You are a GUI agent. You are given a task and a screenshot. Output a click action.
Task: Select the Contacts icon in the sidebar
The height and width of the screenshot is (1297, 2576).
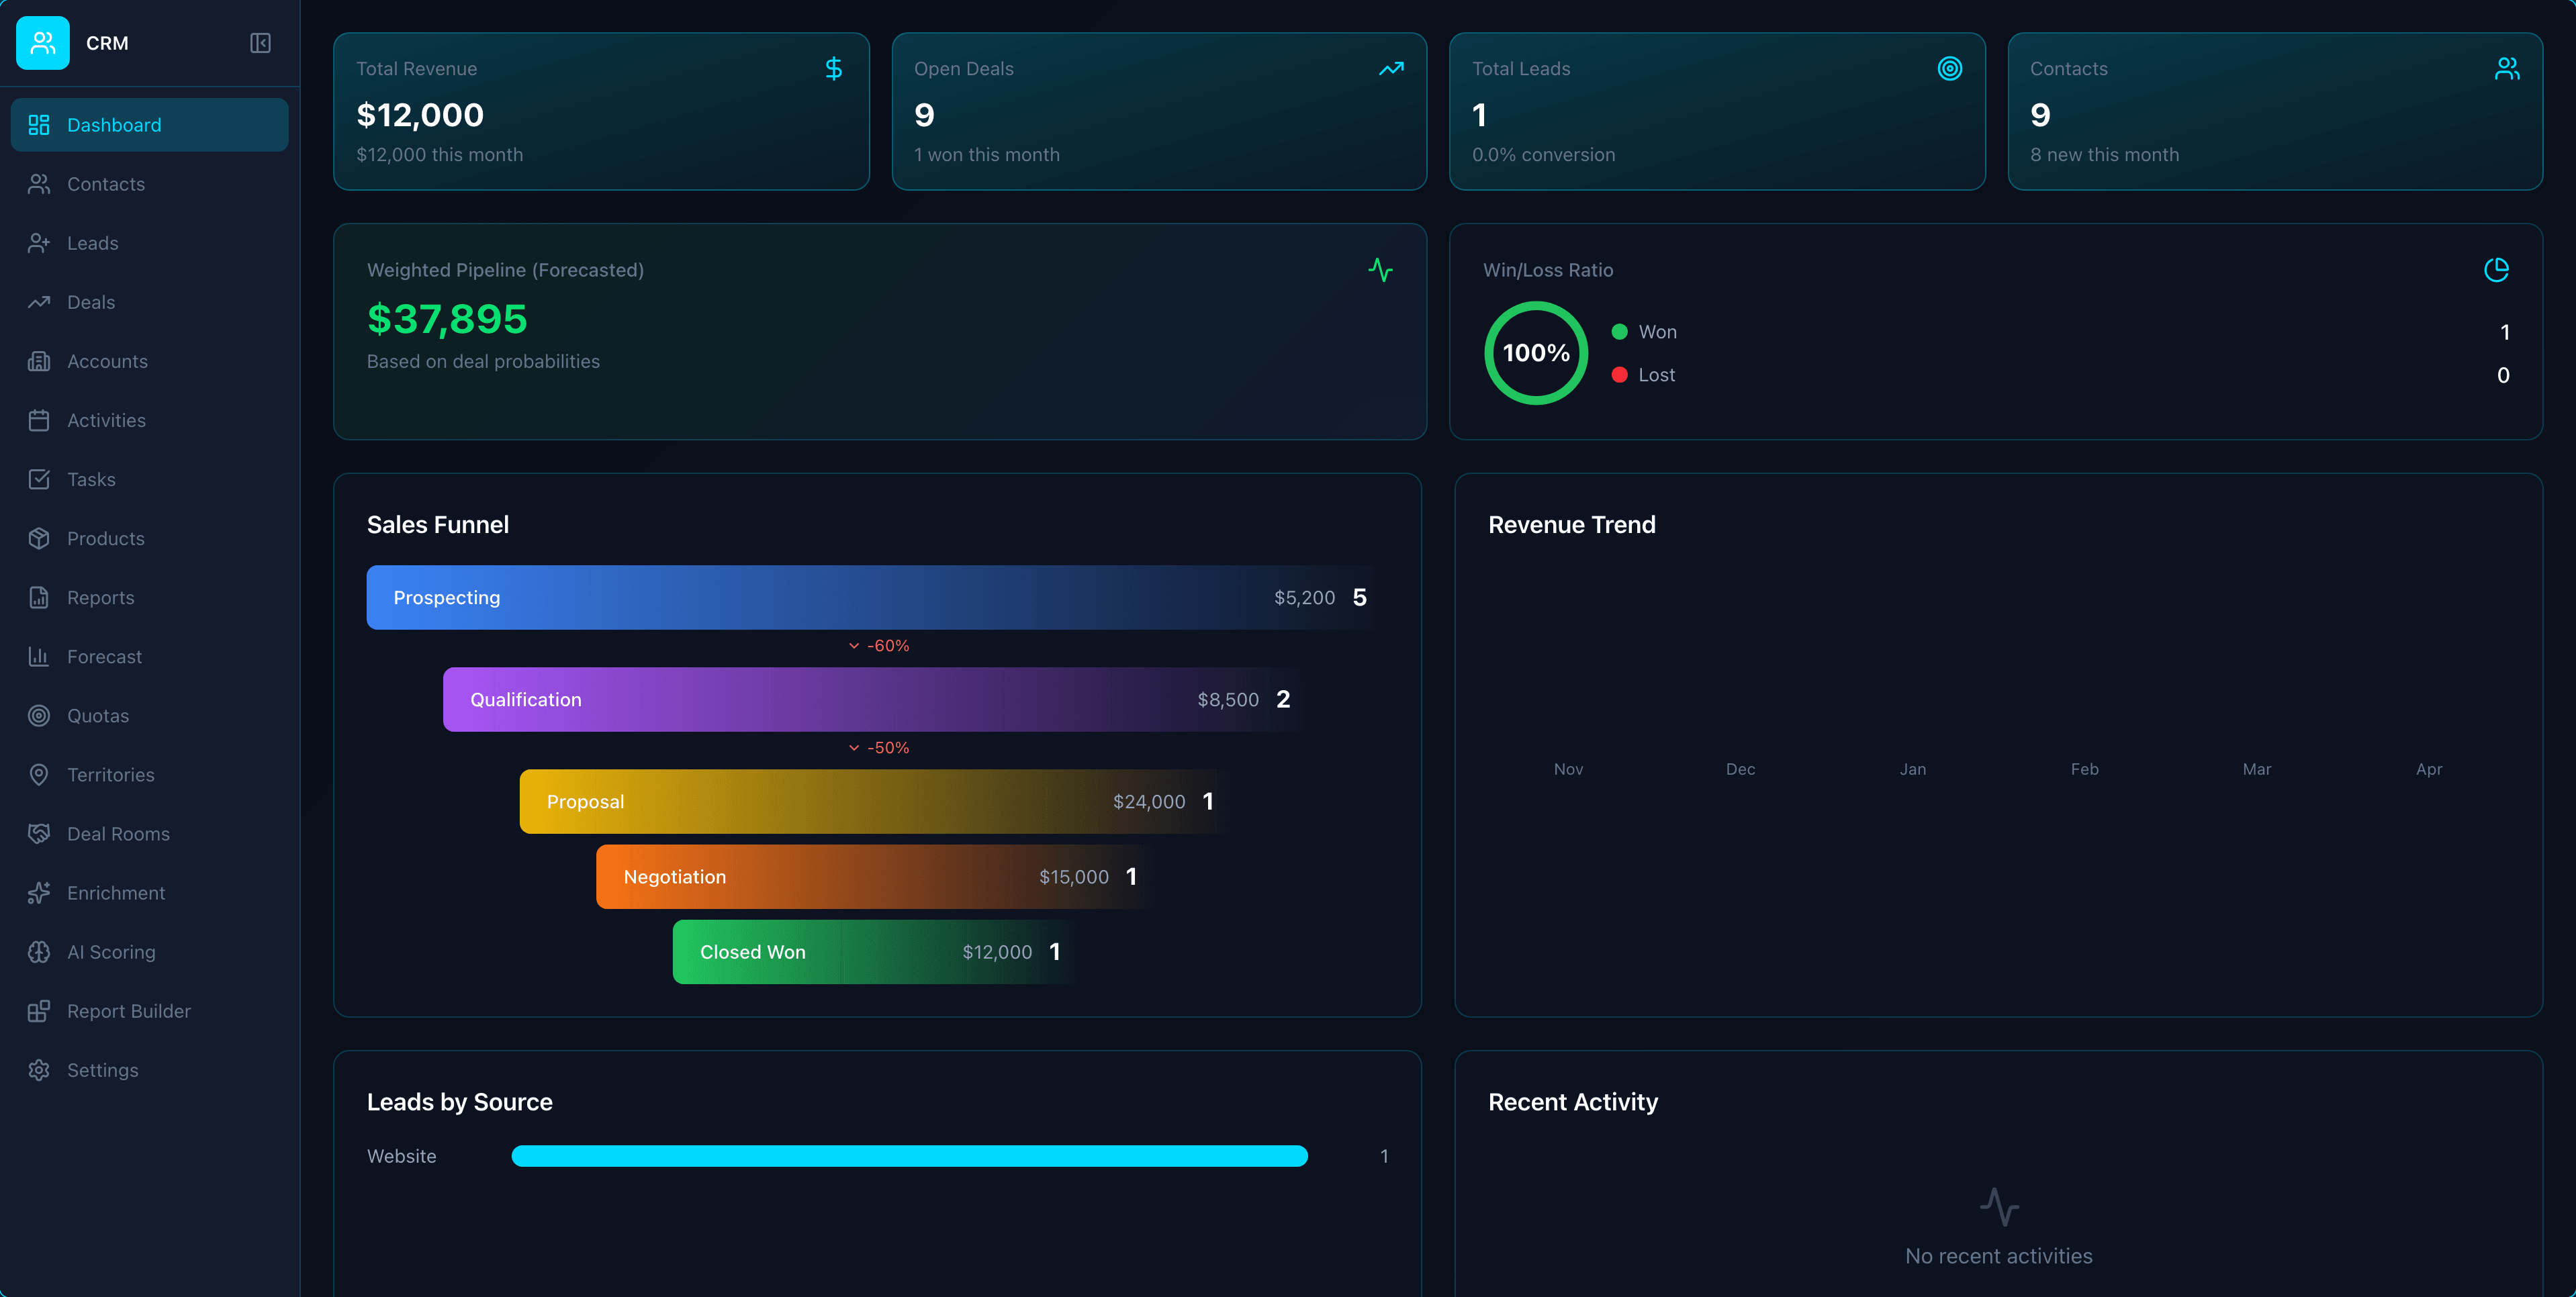39,184
